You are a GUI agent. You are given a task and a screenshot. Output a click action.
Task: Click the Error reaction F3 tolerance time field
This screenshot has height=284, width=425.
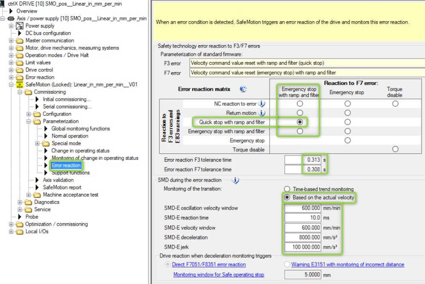point(303,160)
